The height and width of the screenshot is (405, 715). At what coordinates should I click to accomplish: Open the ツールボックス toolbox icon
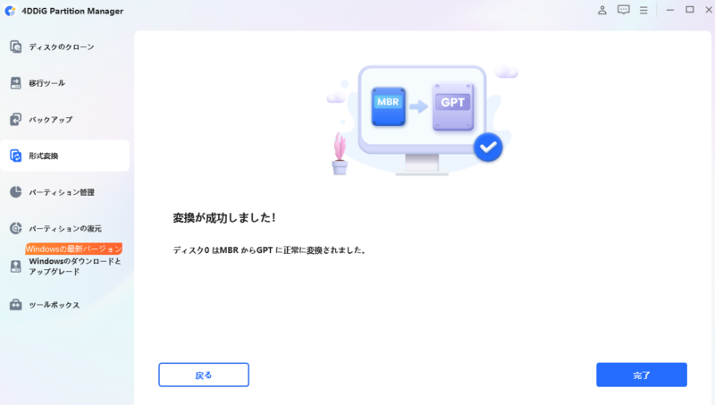15,304
